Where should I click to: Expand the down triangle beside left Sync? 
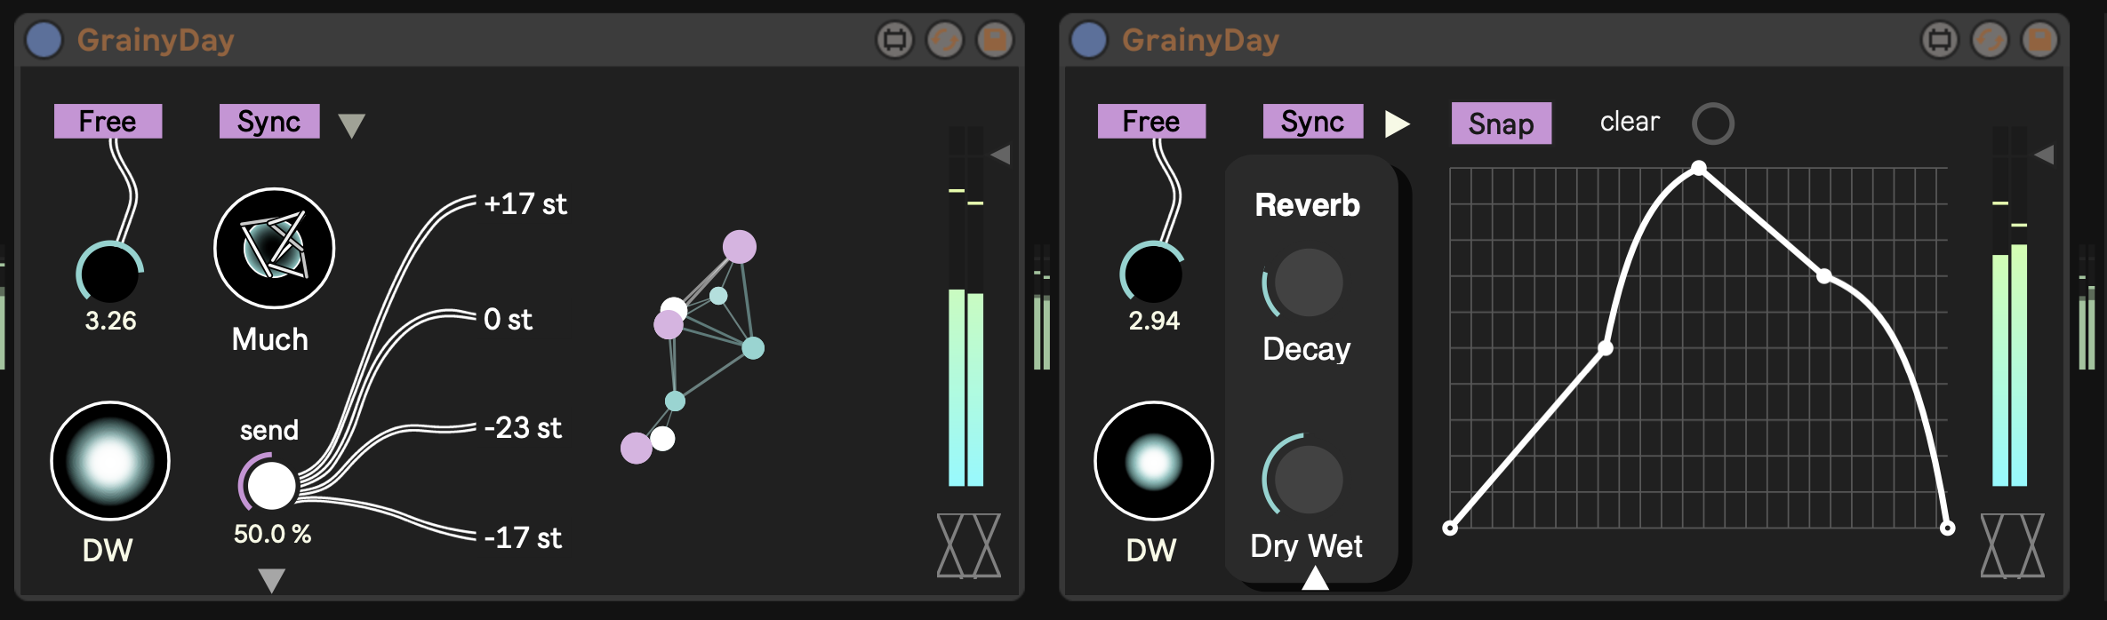[x=352, y=125]
